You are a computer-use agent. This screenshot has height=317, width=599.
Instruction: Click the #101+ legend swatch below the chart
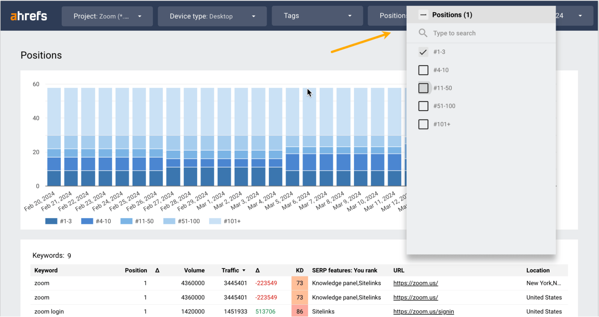[x=214, y=221]
